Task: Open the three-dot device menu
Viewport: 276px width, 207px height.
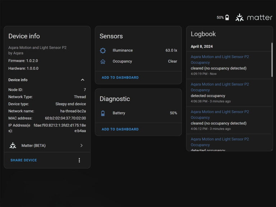Action: pos(79,160)
